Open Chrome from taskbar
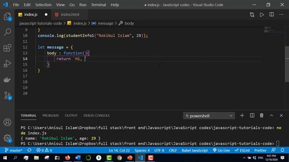 click(x=119, y=158)
